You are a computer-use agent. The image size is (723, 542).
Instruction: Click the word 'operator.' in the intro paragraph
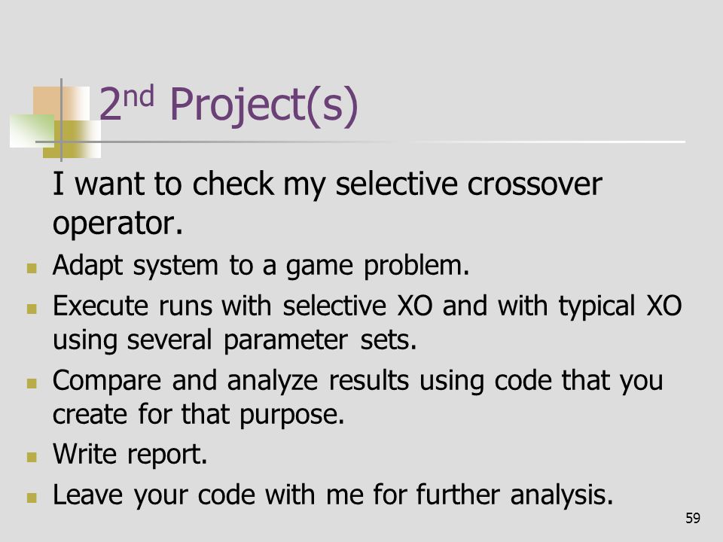[117, 224]
